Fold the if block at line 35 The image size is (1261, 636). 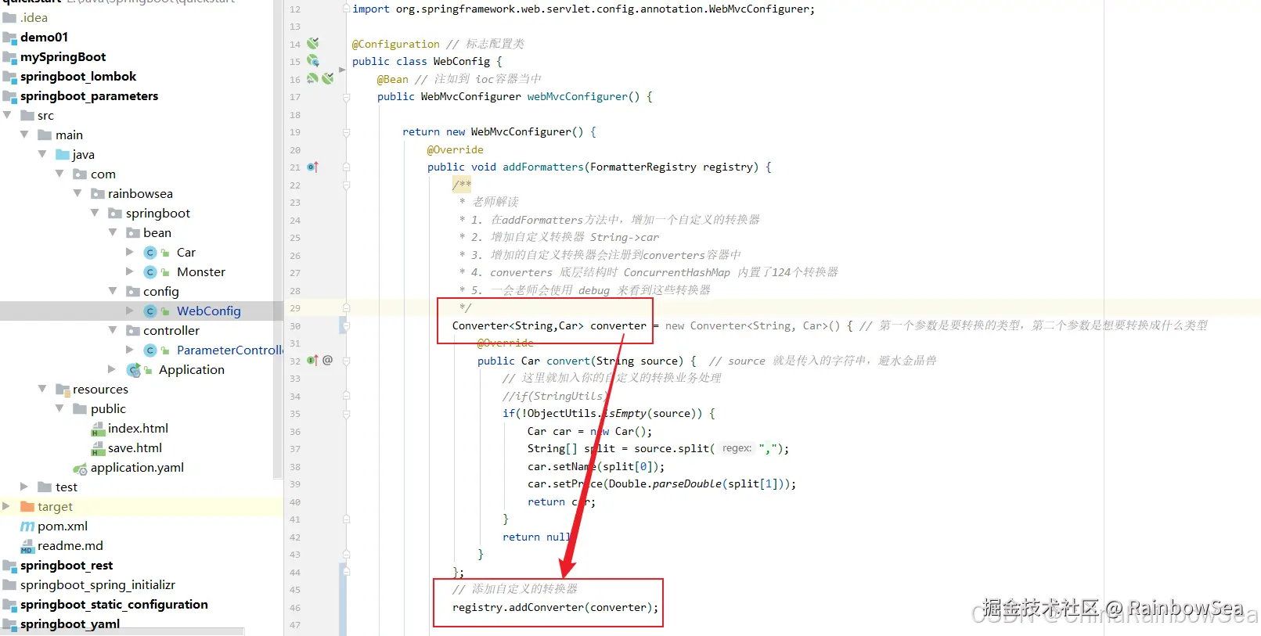346,414
